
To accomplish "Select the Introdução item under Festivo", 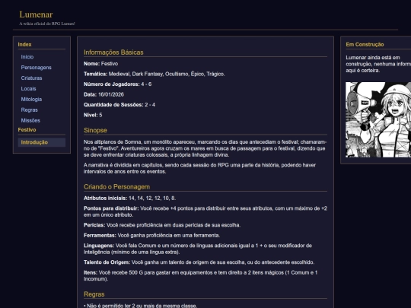I will (42, 142).
